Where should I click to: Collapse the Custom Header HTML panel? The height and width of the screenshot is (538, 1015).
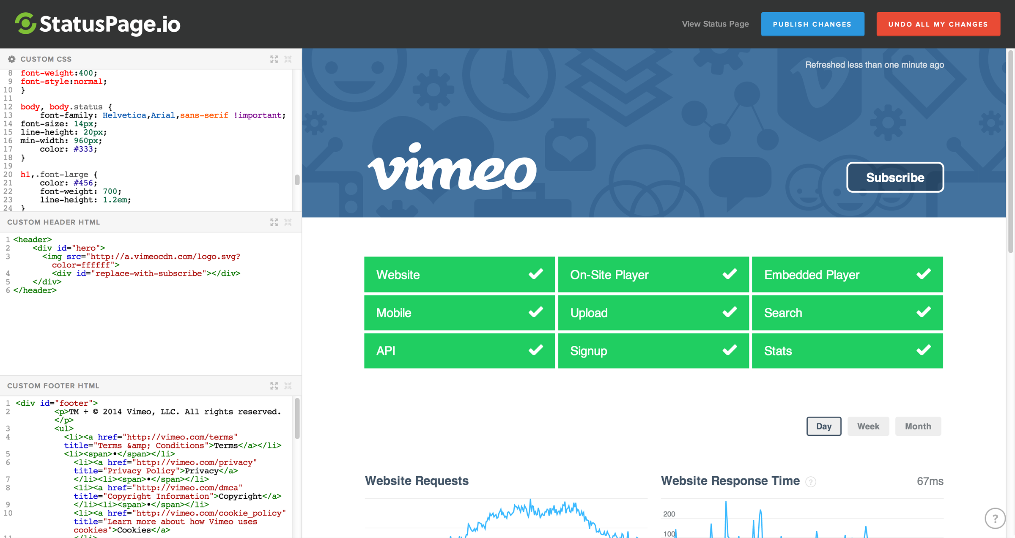pos(288,222)
